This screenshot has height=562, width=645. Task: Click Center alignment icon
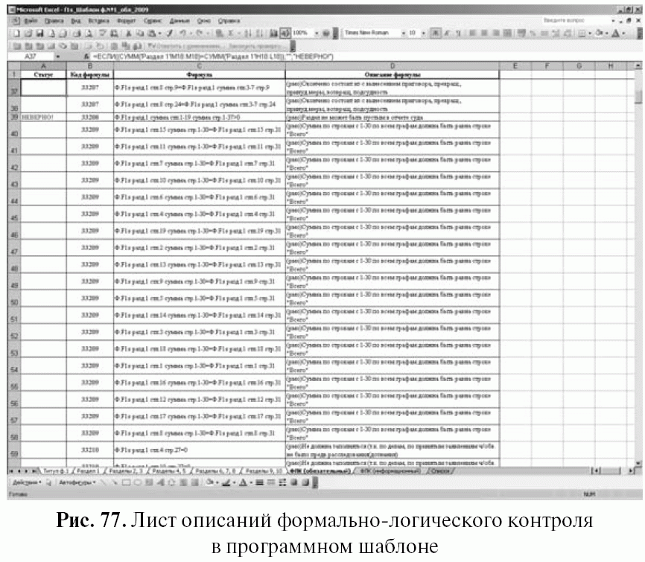[484, 33]
